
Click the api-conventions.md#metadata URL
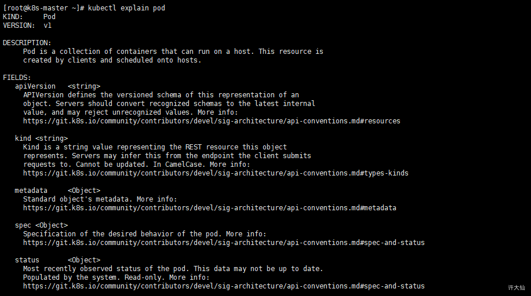(210, 208)
